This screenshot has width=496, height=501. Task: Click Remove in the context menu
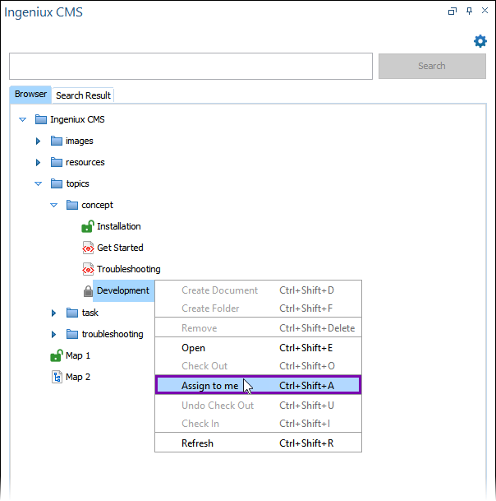tap(258, 328)
